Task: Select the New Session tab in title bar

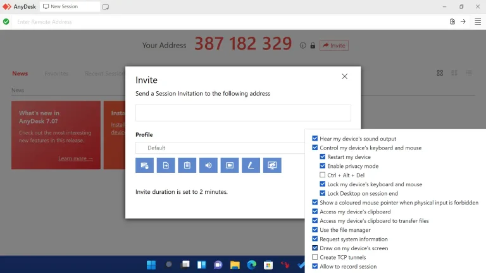Action: pos(70,6)
